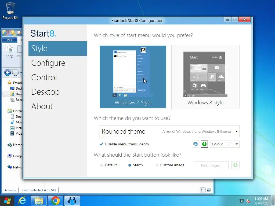Image resolution: width=275 pixels, height=206 pixels.
Task: Click the refresh themes icon
Action: tap(196, 144)
